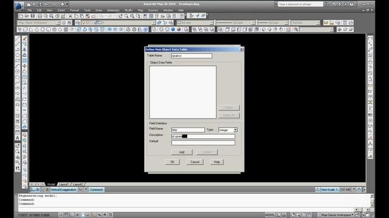Toggle Dynamic UCS in status bar
Viewport: 389px width, 218px height.
(x=94, y=215)
